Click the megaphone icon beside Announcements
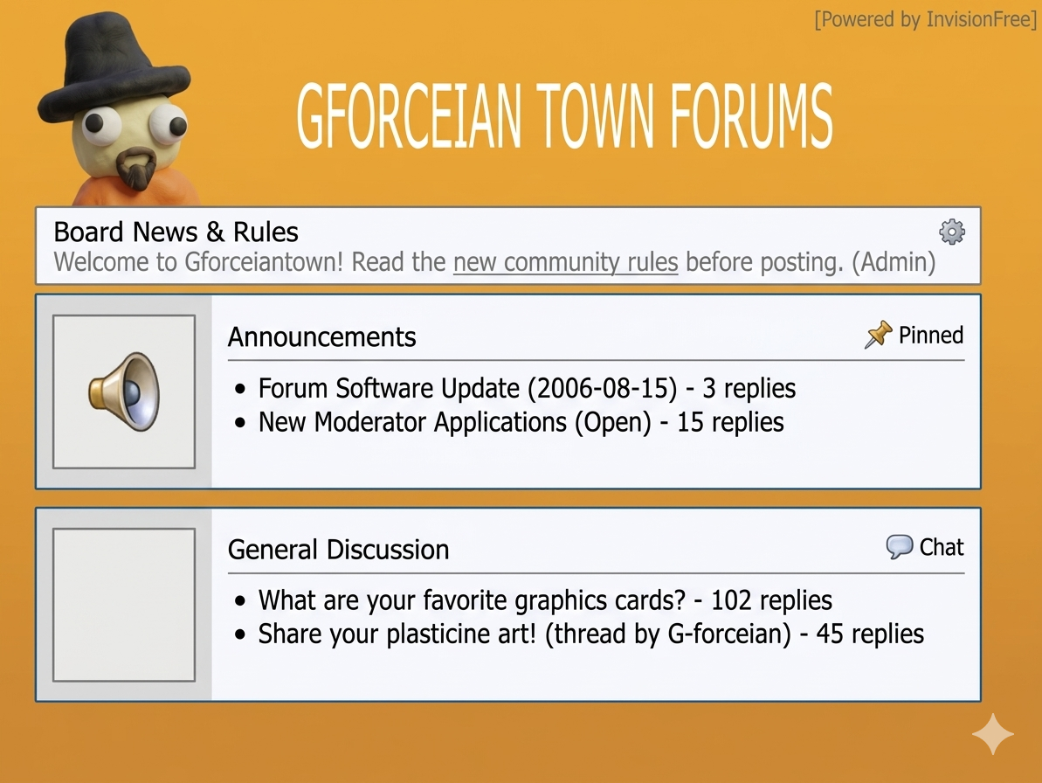The image size is (1042, 783). coord(123,391)
